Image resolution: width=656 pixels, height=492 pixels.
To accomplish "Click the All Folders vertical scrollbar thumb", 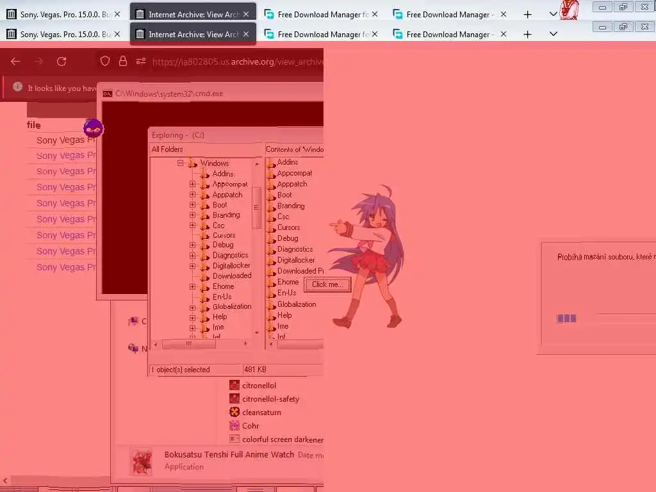I will 257,208.
